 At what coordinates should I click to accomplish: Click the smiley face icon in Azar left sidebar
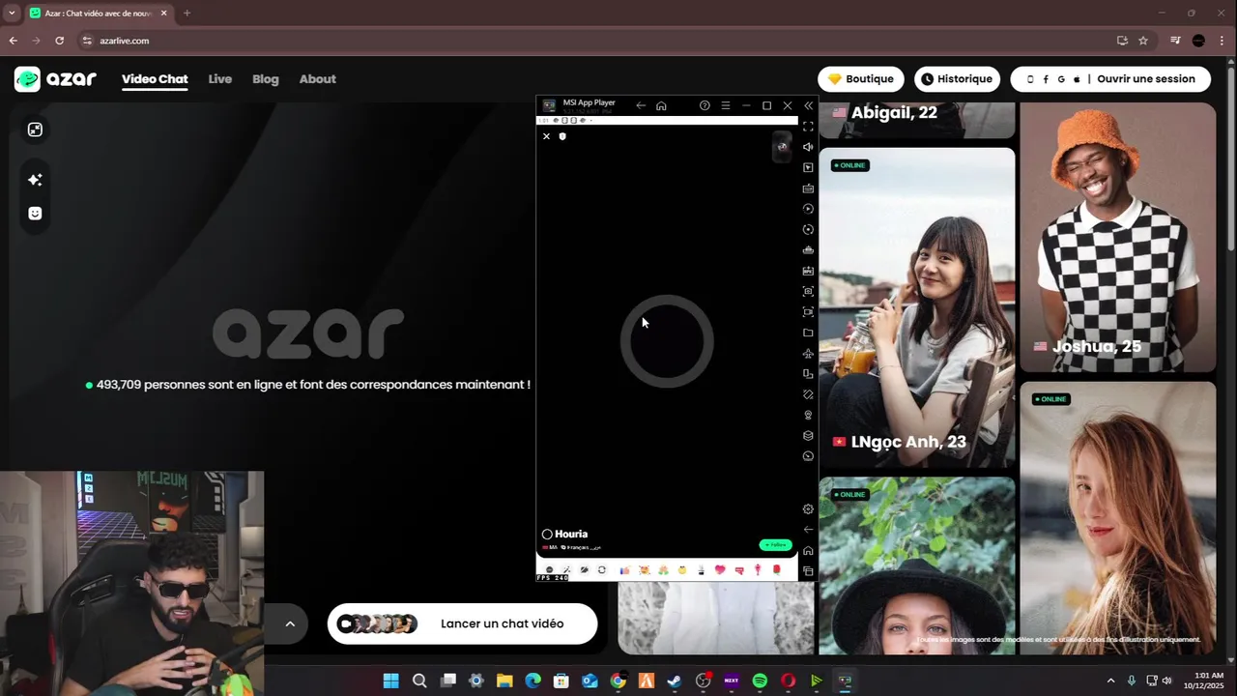35,214
